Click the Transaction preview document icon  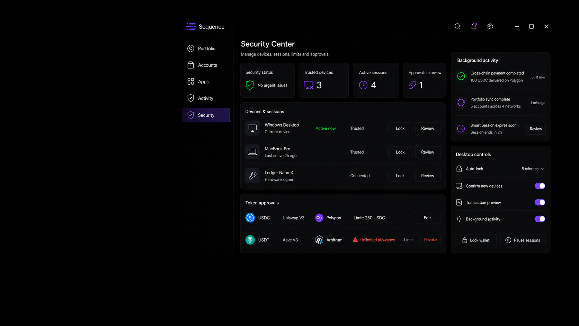pyautogui.click(x=459, y=202)
